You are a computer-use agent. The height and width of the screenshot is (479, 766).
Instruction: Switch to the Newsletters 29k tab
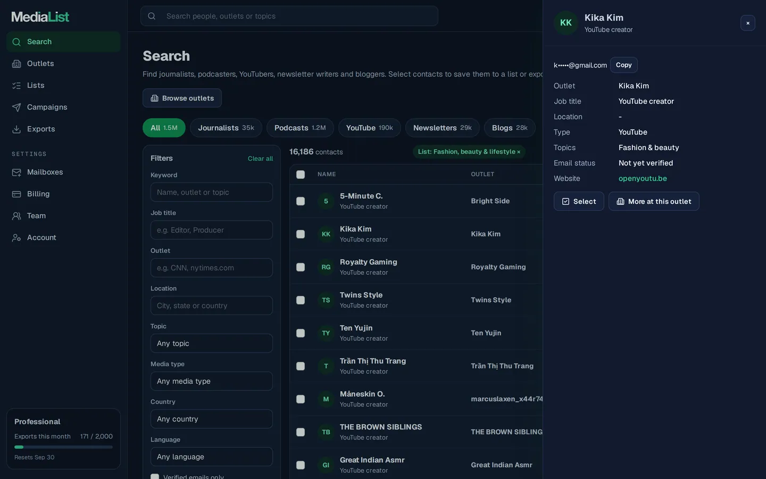pos(443,128)
